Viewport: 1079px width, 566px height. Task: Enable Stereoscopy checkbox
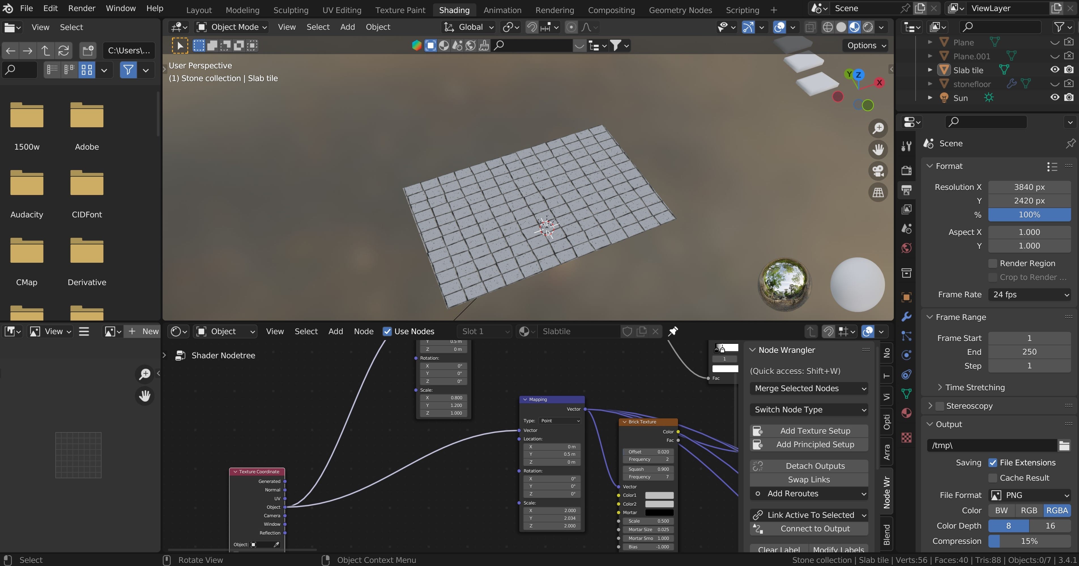tap(939, 406)
